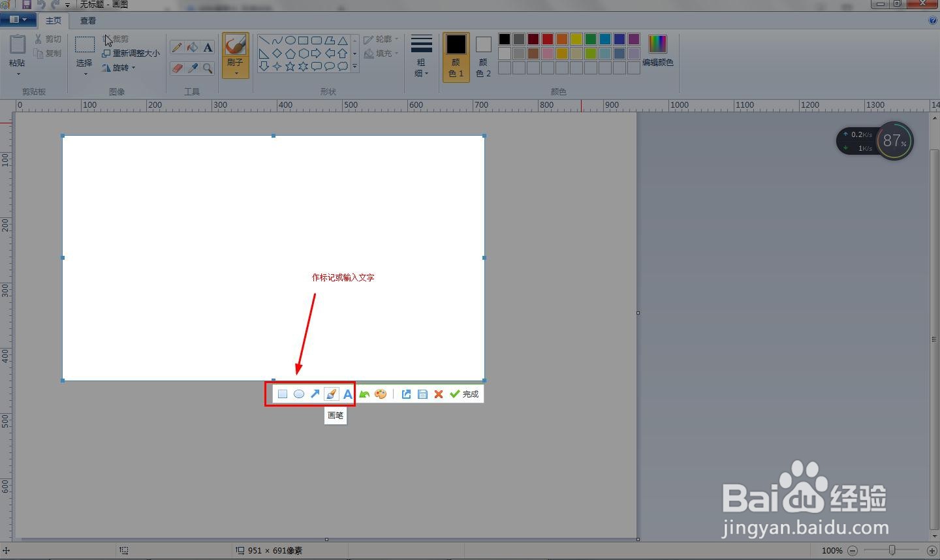This screenshot has height=560, width=940.
Task: Choose the Five-point star shape
Action: click(x=290, y=67)
